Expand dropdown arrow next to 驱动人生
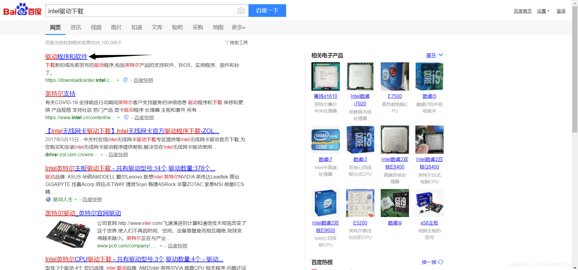Image resolution: width=578 pixels, height=270 pixels. pyautogui.click(x=76, y=200)
